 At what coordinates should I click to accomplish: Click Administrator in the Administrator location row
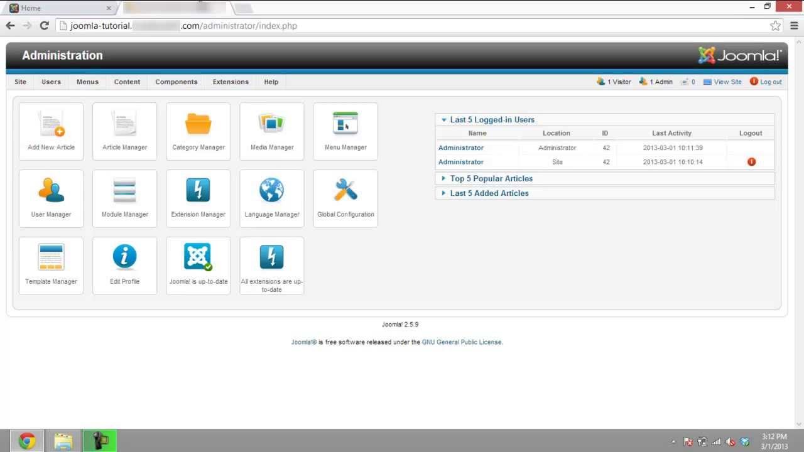pos(461,148)
